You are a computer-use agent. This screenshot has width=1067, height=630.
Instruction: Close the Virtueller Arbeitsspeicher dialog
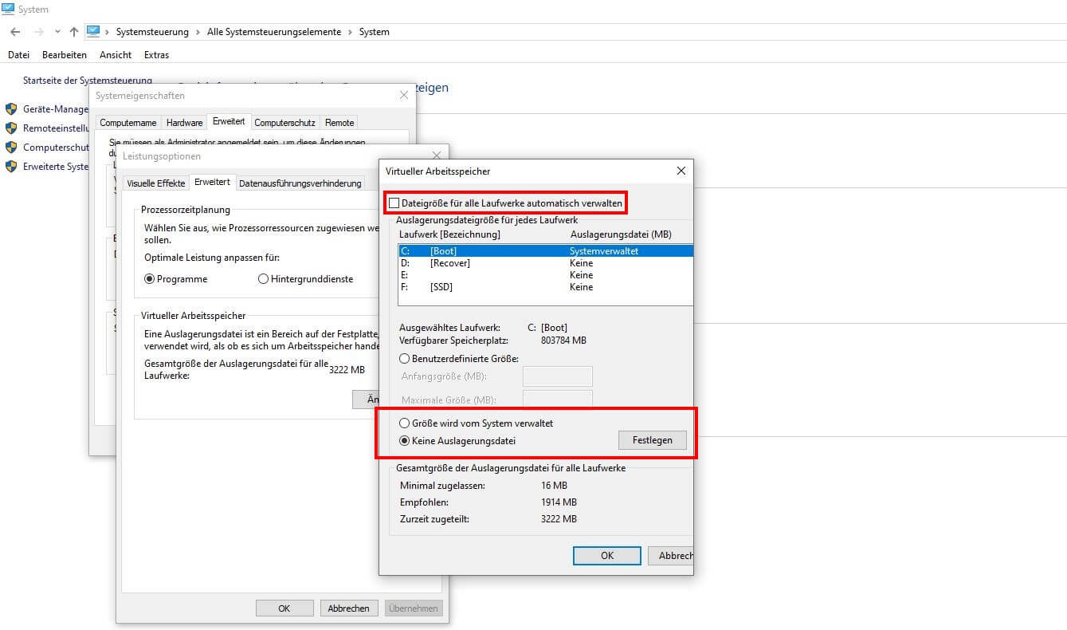point(681,171)
